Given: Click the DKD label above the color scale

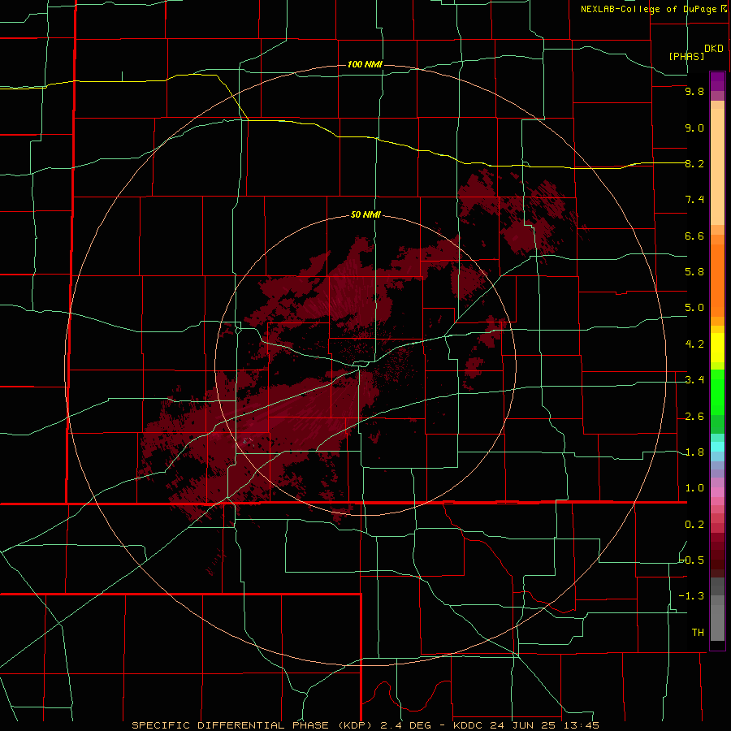Looking at the screenshot, I should (x=713, y=49).
